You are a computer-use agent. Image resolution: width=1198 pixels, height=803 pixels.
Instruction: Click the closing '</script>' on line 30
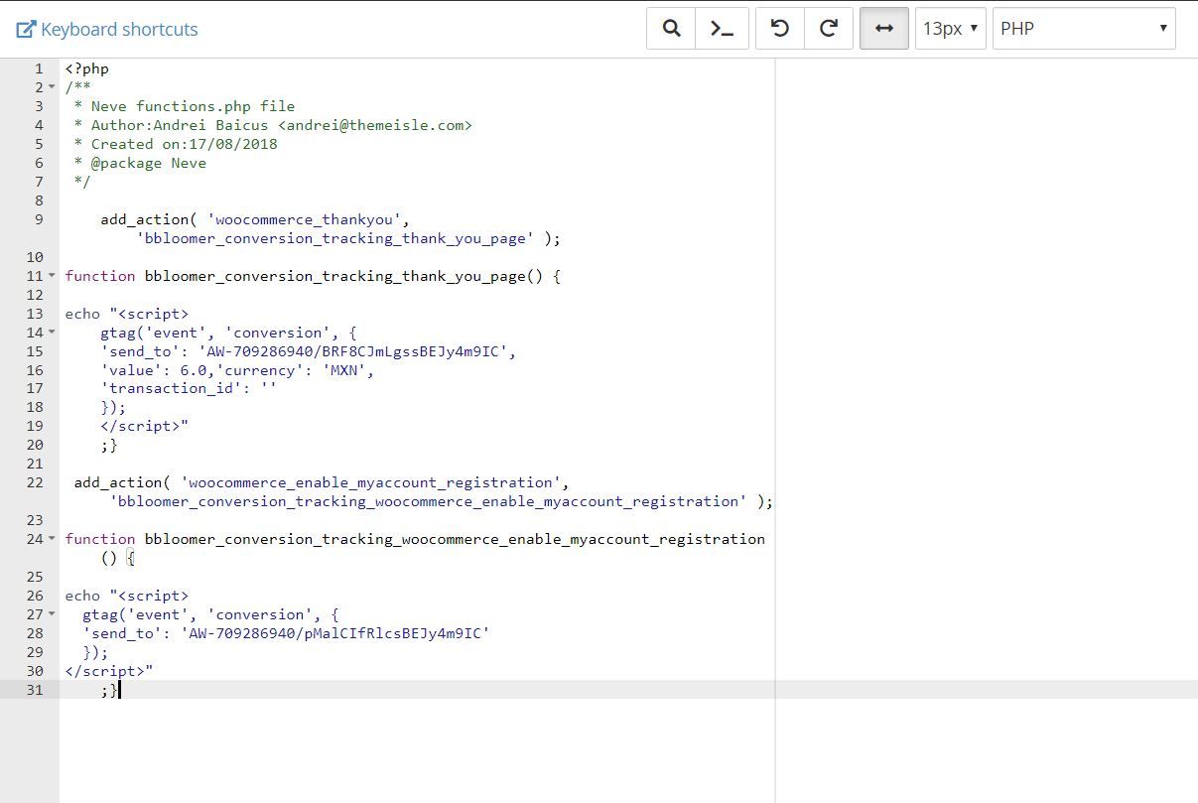click(104, 671)
